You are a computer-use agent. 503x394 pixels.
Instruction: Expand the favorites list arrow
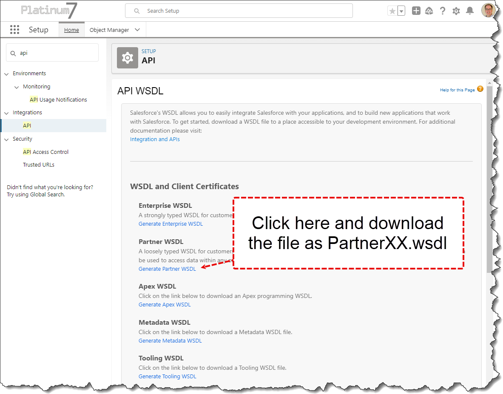[401, 11]
